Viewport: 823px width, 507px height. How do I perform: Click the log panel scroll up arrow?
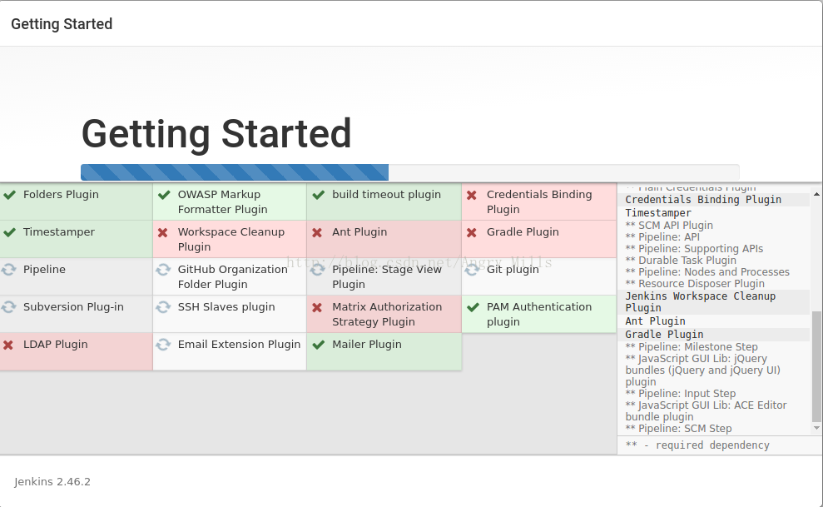tap(816, 194)
